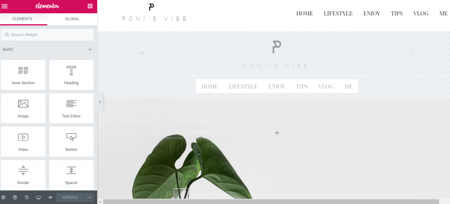Select the Spacer widget
The height and width of the screenshot is (204, 450).
71,175
